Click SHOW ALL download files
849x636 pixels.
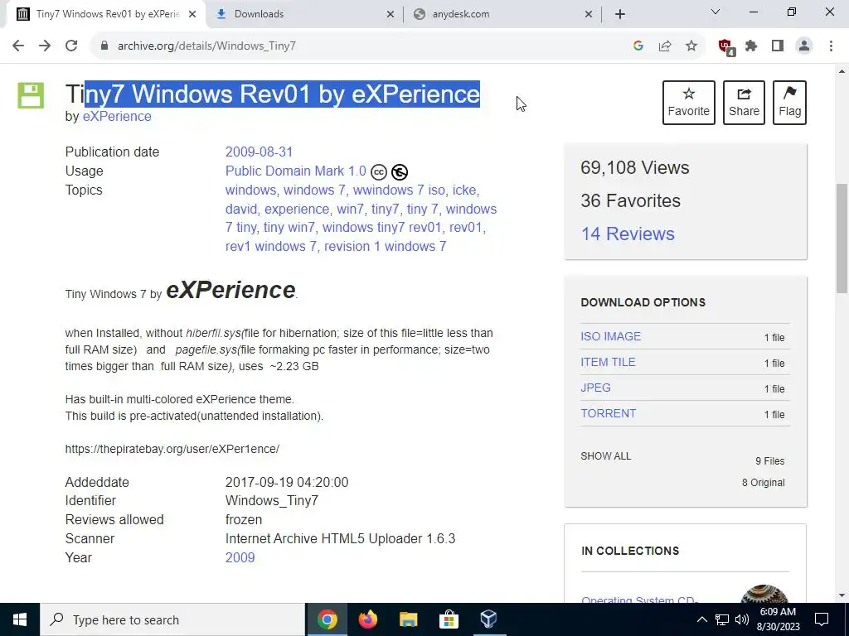pyautogui.click(x=606, y=456)
